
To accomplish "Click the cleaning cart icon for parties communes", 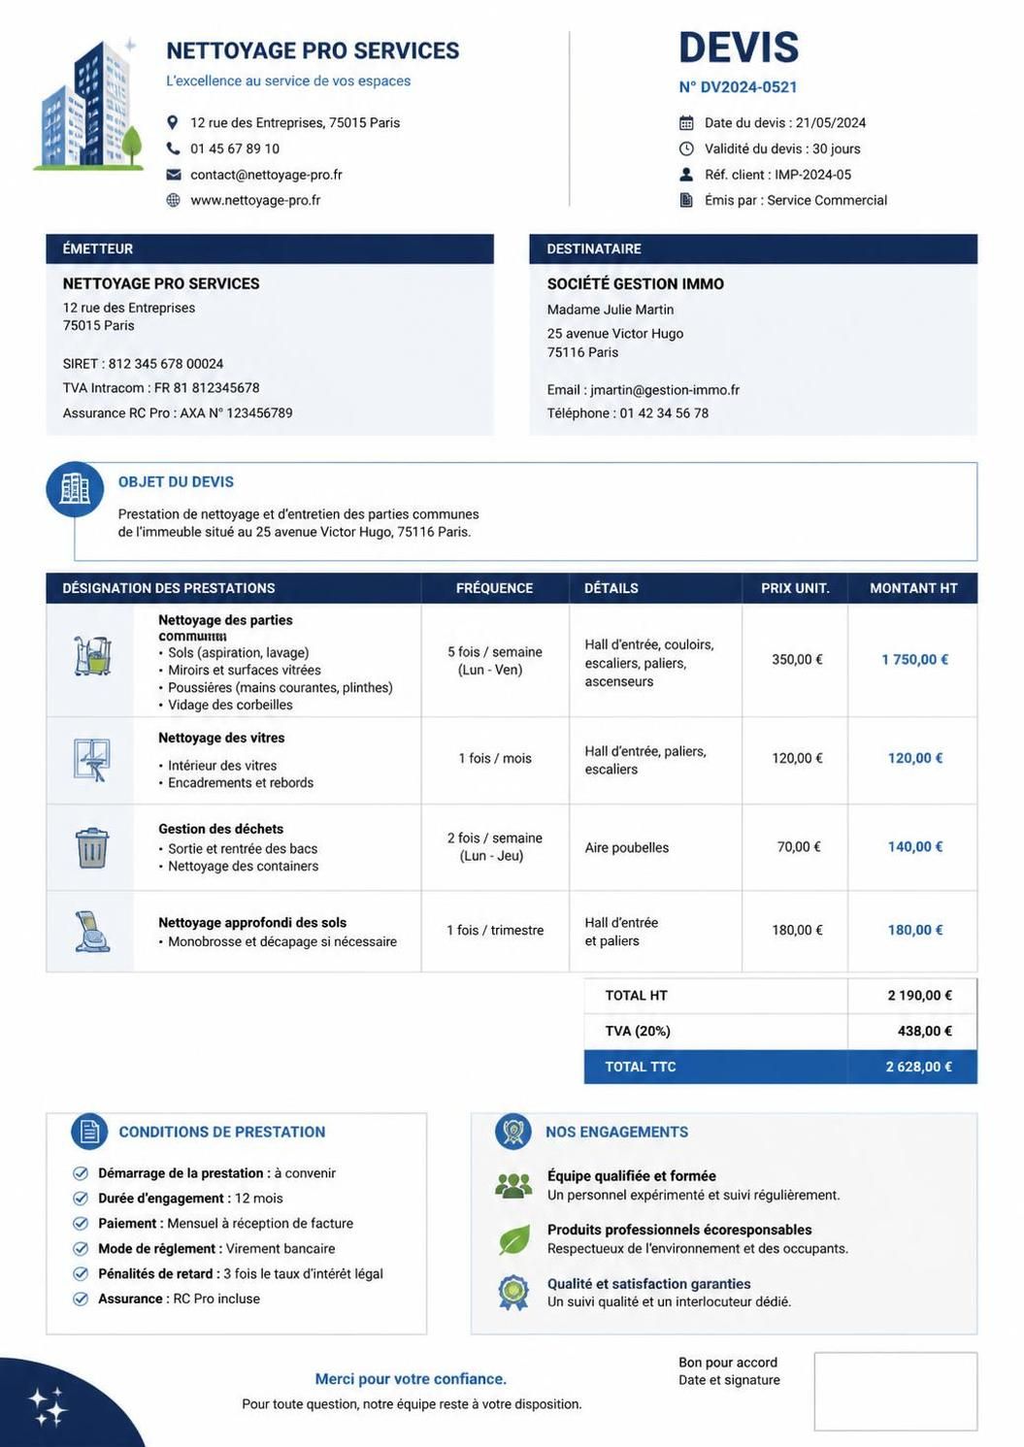I will pyautogui.click(x=92, y=657).
